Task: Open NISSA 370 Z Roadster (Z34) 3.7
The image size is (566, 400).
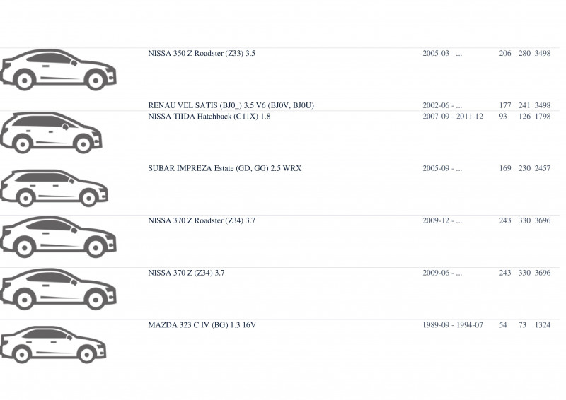Action: click(202, 220)
